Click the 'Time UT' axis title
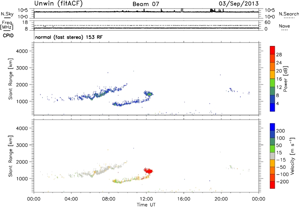This screenshot has height=207, width=299. coord(146,205)
